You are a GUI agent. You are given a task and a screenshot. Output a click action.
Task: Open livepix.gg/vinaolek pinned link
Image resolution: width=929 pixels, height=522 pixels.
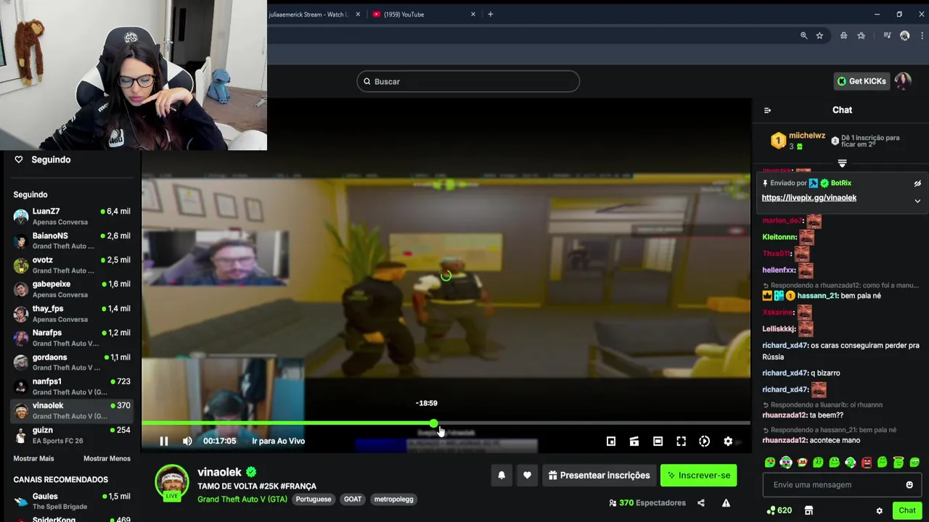(x=809, y=198)
